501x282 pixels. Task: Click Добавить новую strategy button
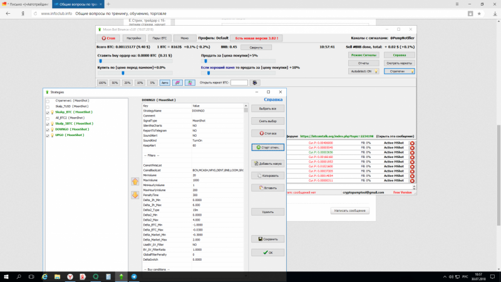[268, 164]
